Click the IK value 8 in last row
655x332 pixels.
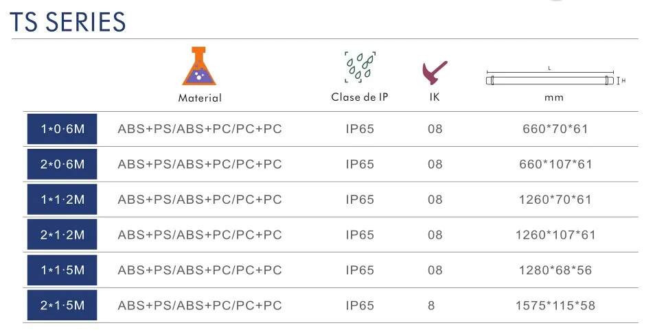tap(431, 305)
